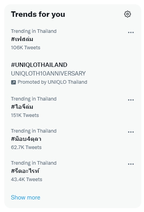Open more options for #รีดอะไรท์ trend
This screenshot has height=212, width=144.
[x=131, y=164]
